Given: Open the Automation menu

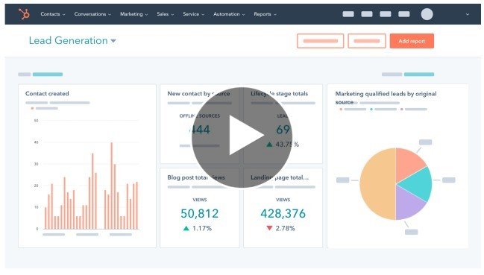Looking at the screenshot, I should 229,14.
